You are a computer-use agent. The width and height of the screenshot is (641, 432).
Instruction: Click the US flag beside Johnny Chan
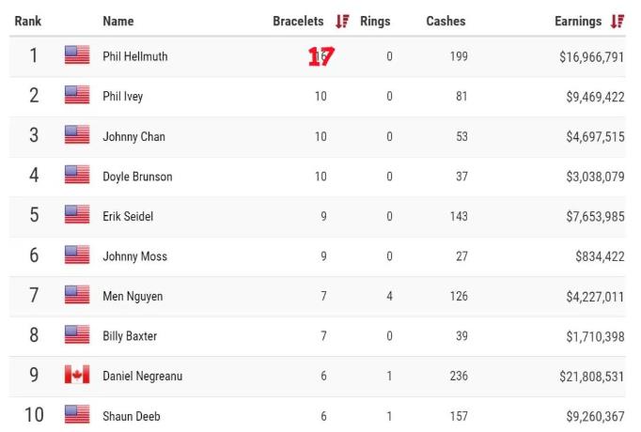(x=77, y=136)
